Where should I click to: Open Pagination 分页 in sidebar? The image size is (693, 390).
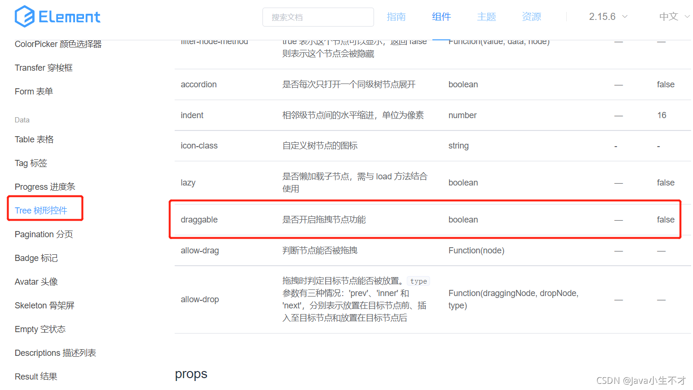(44, 234)
